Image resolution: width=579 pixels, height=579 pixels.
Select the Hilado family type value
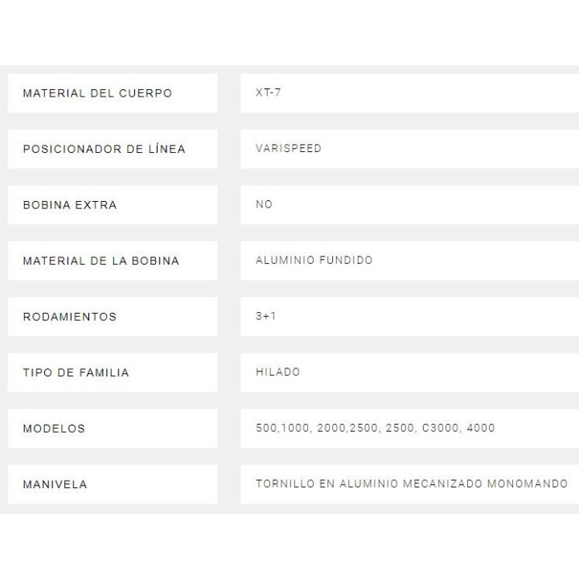coord(277,372)
